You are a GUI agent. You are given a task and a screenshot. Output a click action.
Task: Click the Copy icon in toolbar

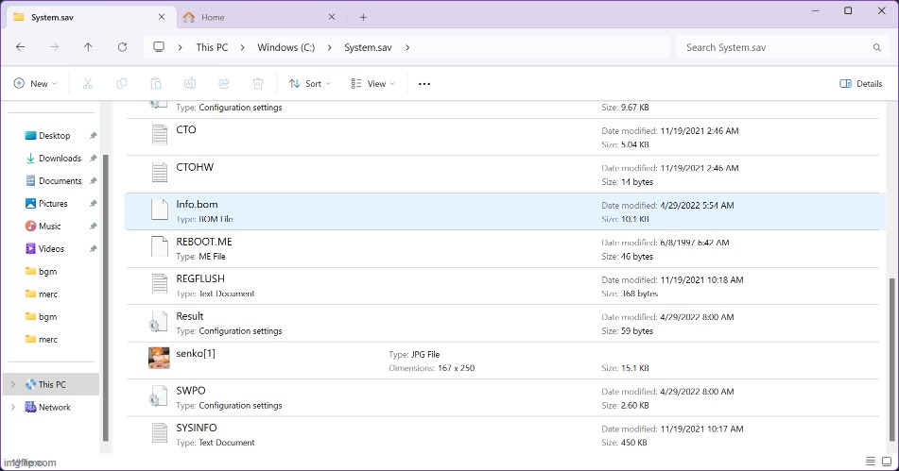[122, 84]
